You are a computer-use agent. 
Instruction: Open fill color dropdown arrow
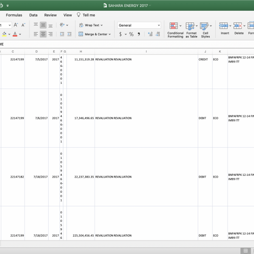point(9,34)
